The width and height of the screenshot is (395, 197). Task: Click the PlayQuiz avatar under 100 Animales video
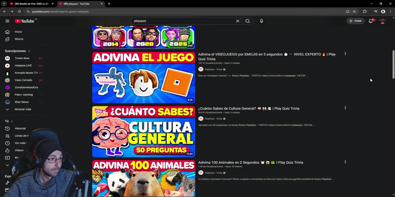coord(201,173)
